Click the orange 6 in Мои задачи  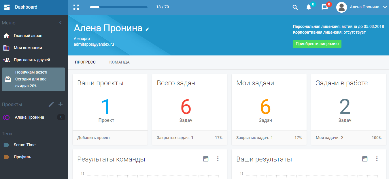tap(265, 107)
